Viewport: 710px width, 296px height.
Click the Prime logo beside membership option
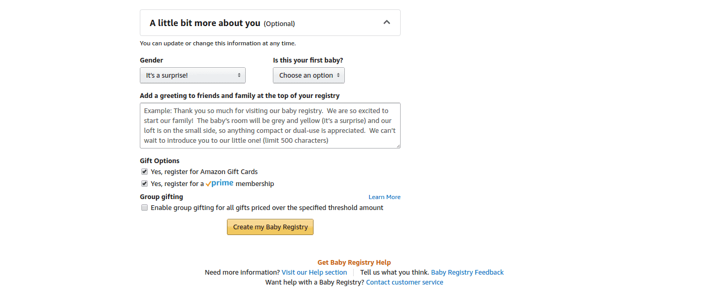pyautogui.click(x=220, y=183)
